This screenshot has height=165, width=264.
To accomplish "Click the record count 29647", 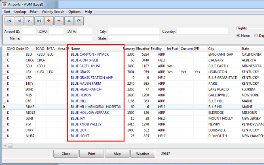I will 165,154.
